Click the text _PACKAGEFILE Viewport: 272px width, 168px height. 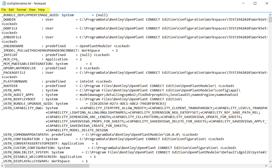tap(14, 72)
